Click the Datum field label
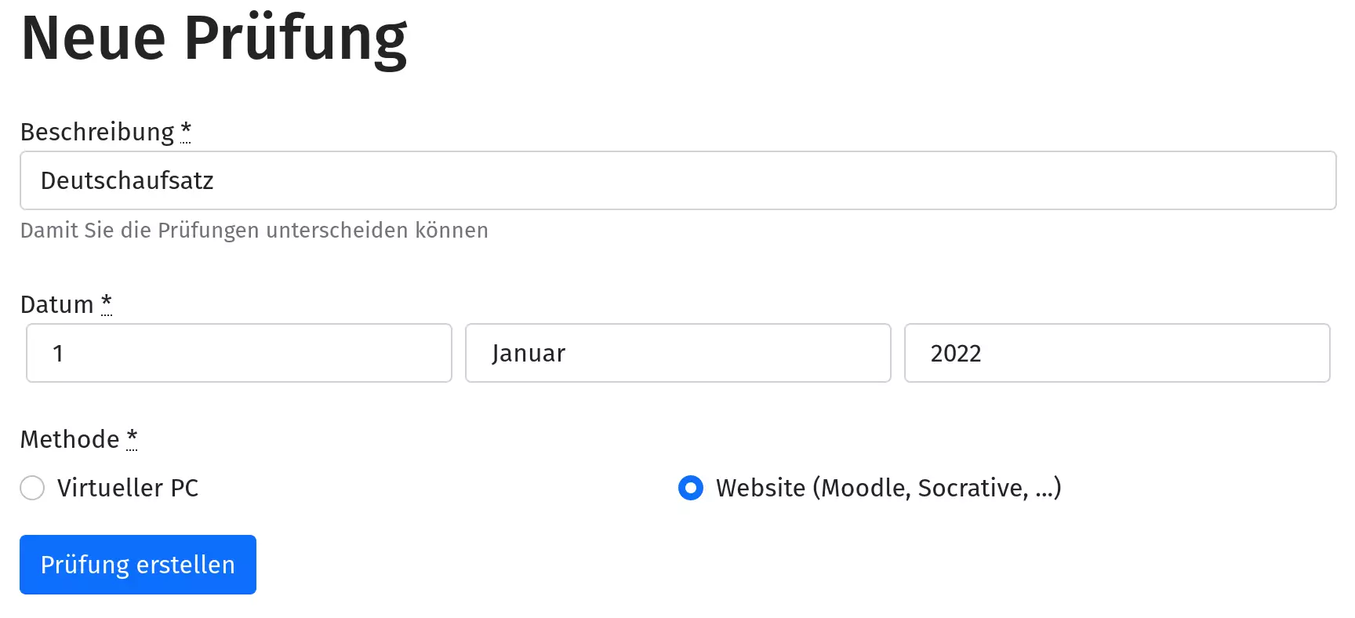This screenshot has height=618, width=1355. 56,304
